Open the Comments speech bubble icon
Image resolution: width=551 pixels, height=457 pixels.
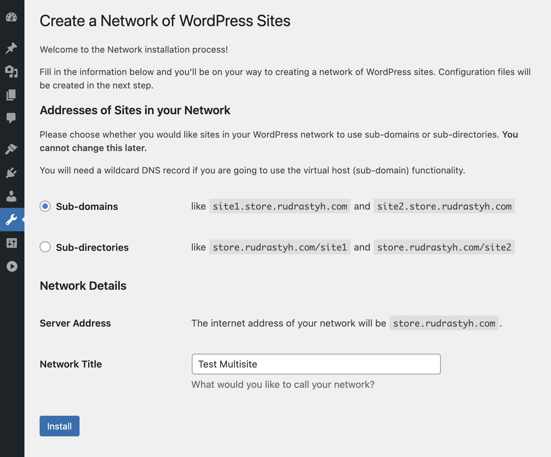coord(11,118)
